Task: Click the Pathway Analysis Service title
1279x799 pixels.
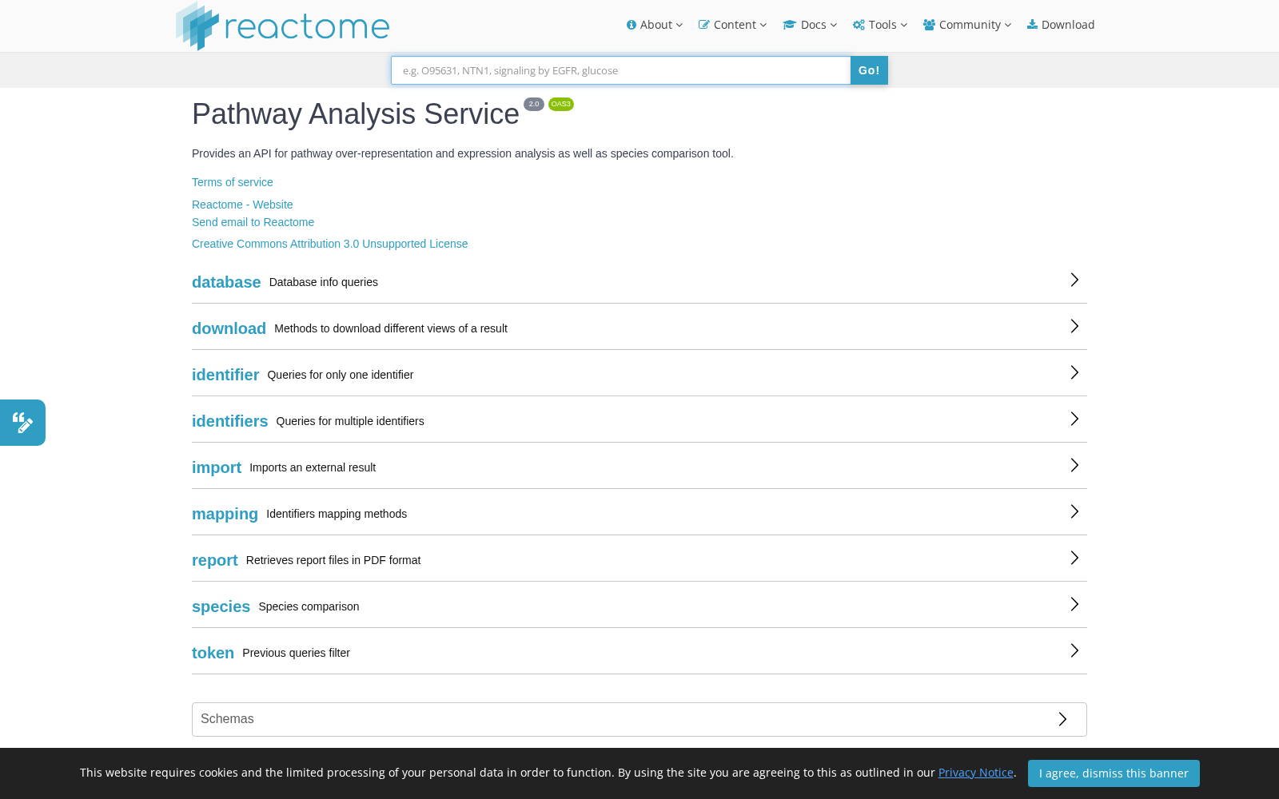Action: coord(356,114)
